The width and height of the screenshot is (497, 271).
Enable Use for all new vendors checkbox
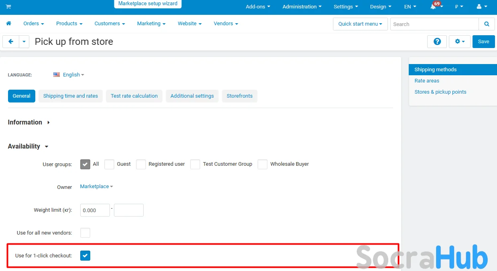pyautogui.click(x=85, y=233)
